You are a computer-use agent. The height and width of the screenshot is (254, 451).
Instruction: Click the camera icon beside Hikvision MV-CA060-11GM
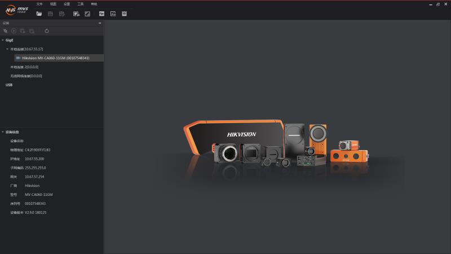click(x=18, y=58)
